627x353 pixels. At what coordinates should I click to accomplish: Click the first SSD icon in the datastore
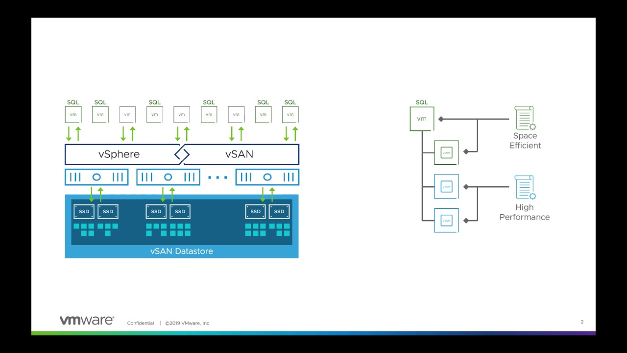tap(84, 212)
